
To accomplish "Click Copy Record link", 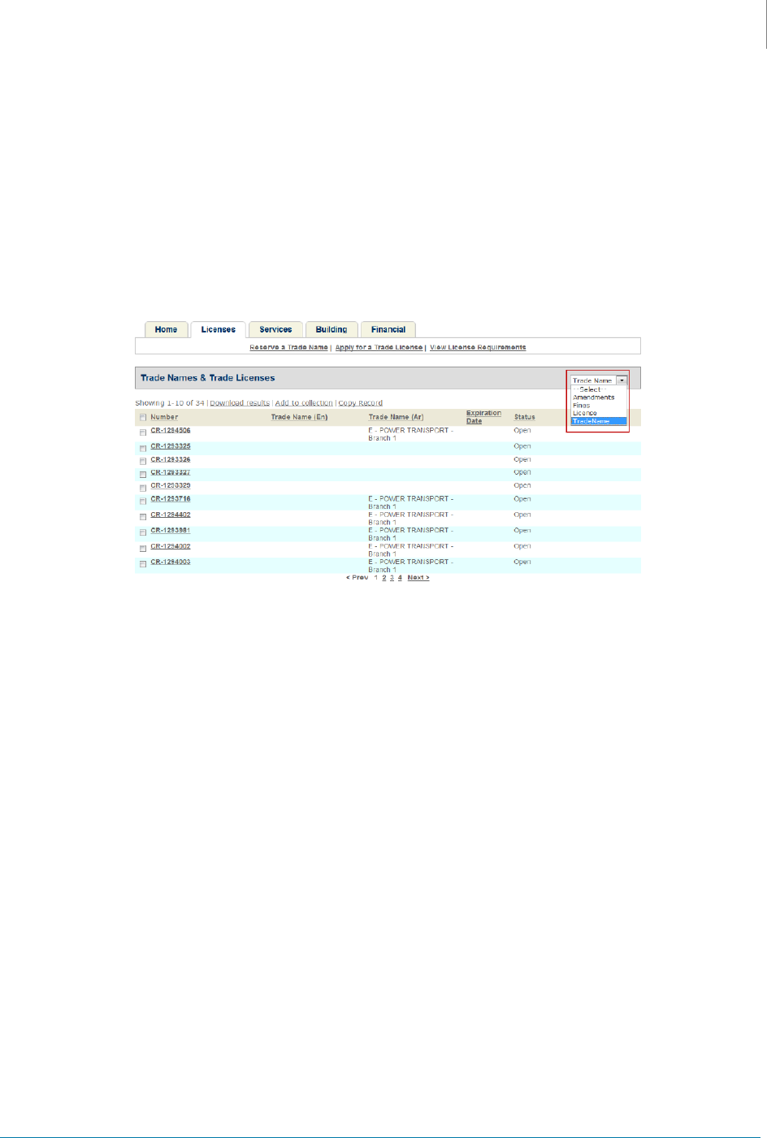I will tap(360, 403).
